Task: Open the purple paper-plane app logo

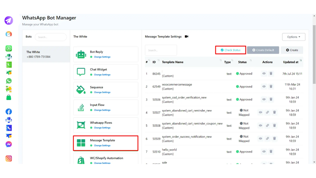Action: pyautogui.click(x=9, y=20)
